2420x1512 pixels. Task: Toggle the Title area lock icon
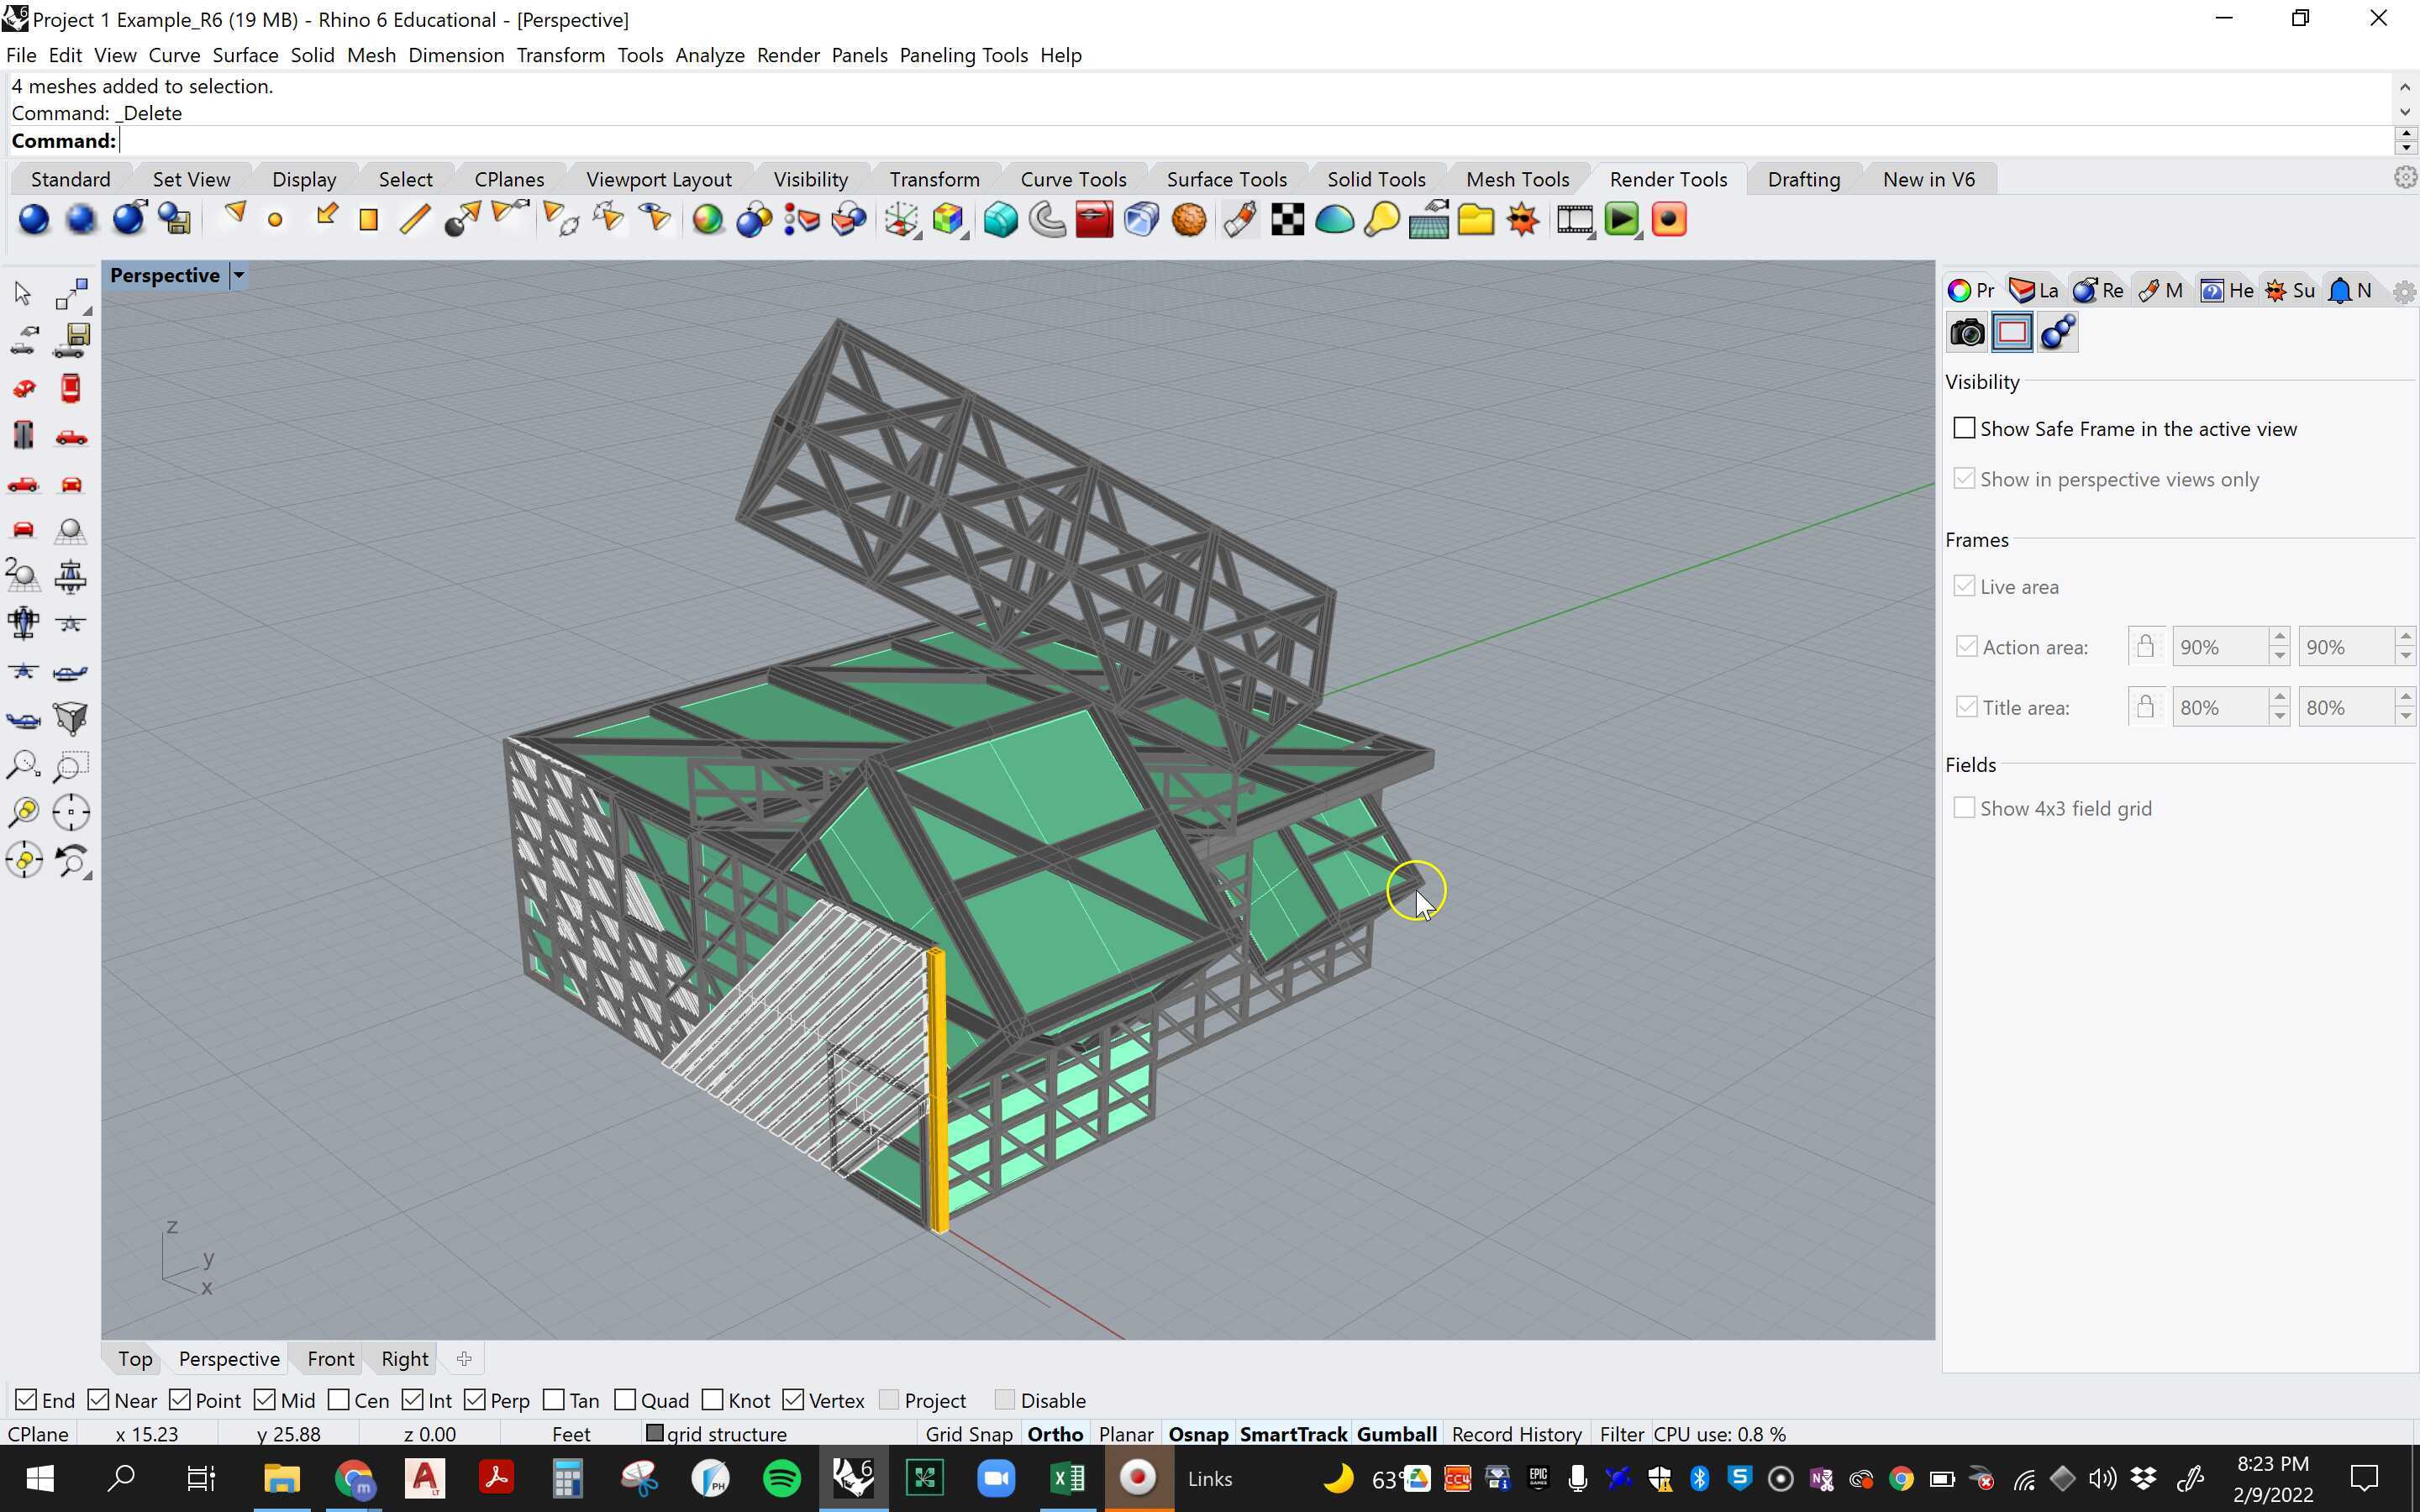point(2145,707)
